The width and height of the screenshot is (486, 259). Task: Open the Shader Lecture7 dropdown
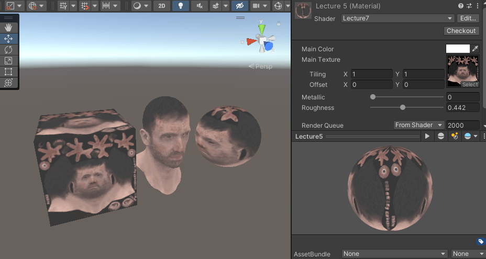[397, 18]
